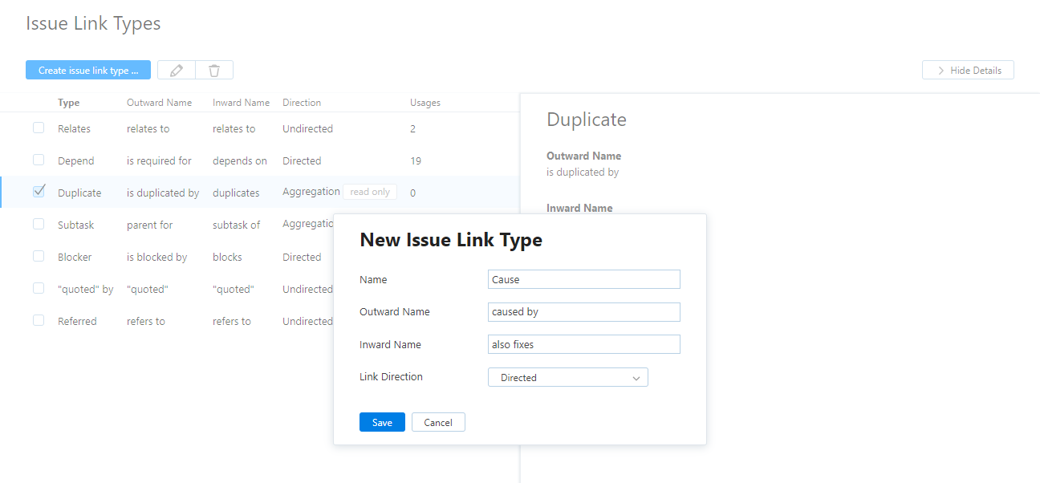The height and width of the screenshot is (483, 1040).
Task: Click the Name field containing 'Cause'
Action: [583, 278]
